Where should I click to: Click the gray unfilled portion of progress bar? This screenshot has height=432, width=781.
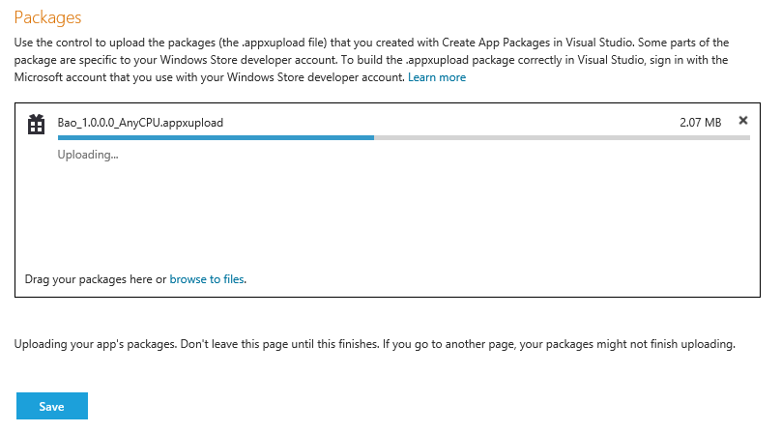pyautogui.click(x=562, y=137)
